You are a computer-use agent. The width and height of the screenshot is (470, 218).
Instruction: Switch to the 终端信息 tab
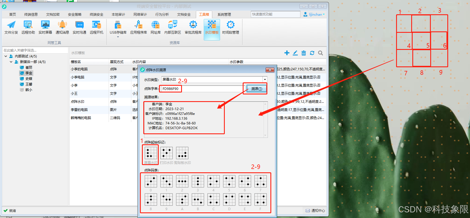click(x=31, y=14)
